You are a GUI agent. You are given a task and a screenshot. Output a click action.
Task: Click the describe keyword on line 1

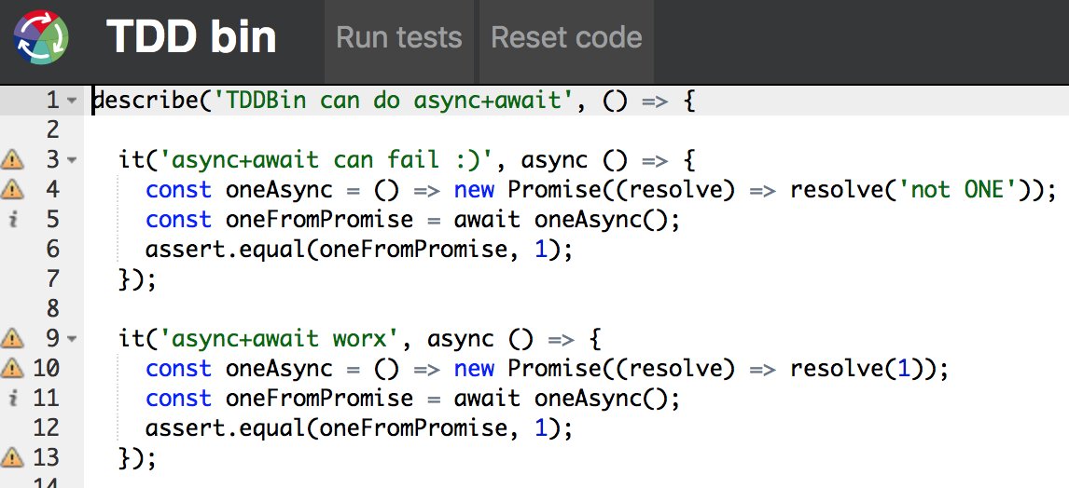coord(146,101)
